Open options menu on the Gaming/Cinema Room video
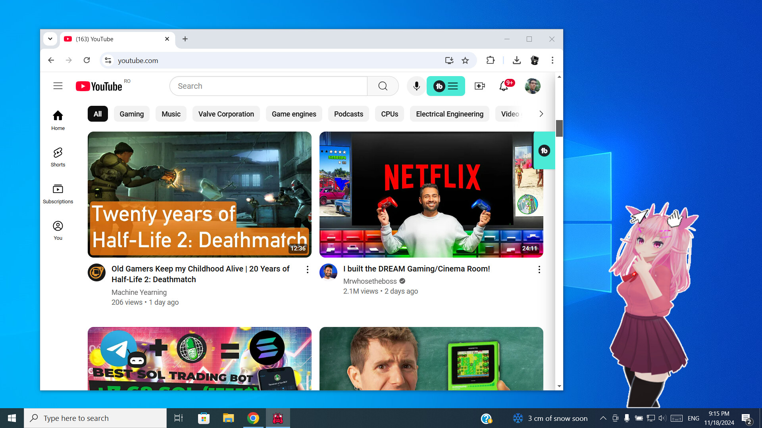 [539, 269]
